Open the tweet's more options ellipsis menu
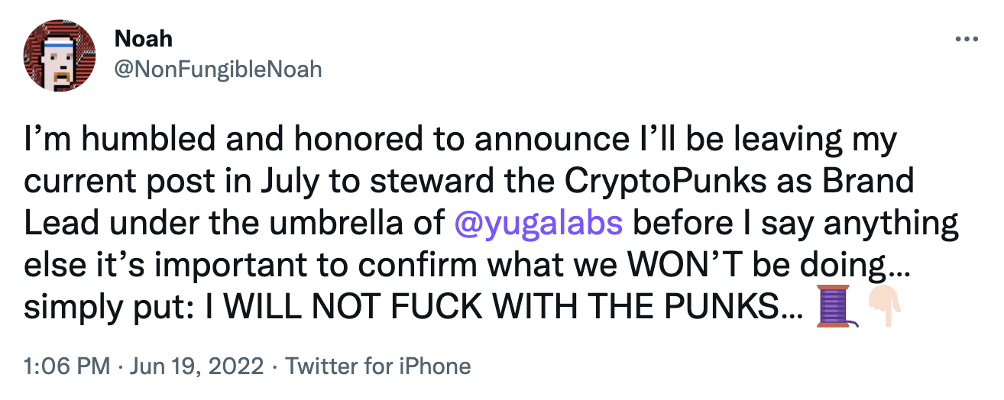1004x400 pixels. tap(967, 38)
